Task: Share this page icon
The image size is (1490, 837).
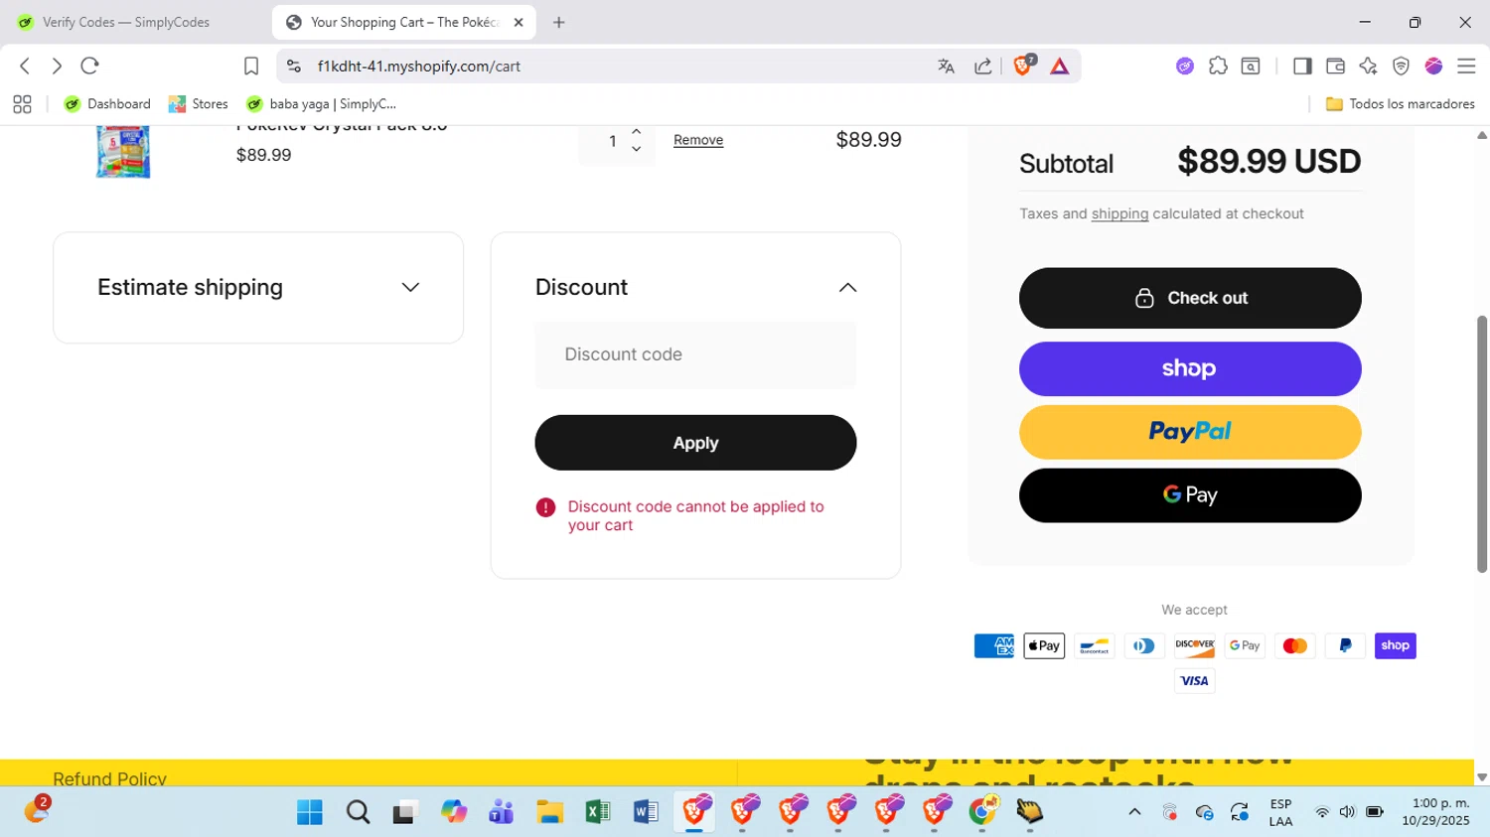Action: [x=983, y=67]
